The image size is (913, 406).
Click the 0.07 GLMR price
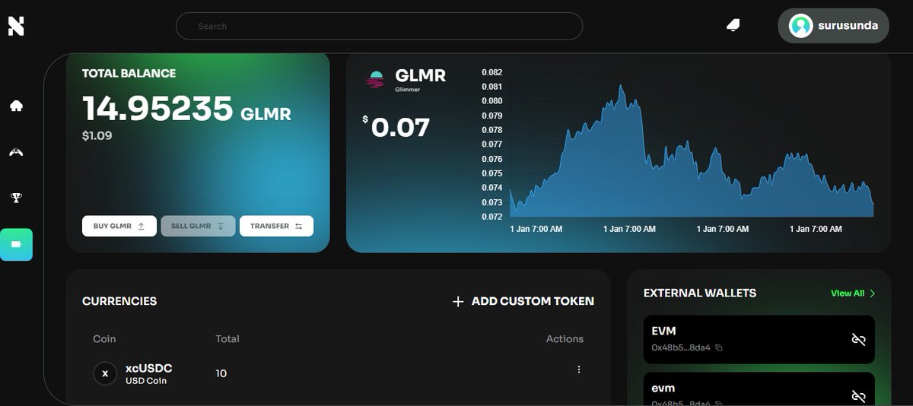400,127
